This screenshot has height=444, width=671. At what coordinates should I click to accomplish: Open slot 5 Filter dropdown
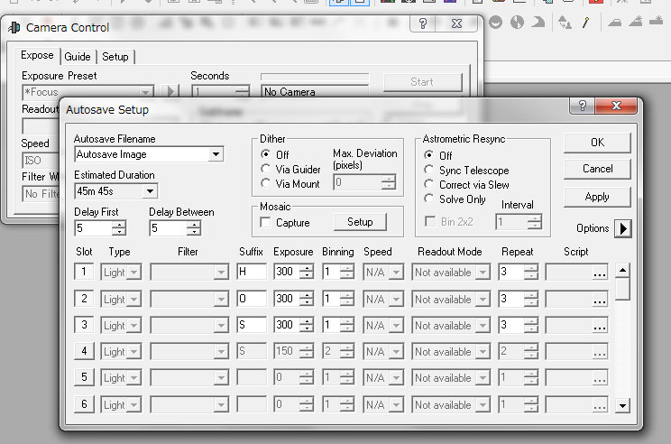click(221, 378)
